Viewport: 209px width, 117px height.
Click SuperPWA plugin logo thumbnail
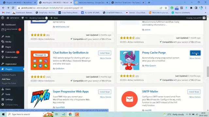coord(40,99)
